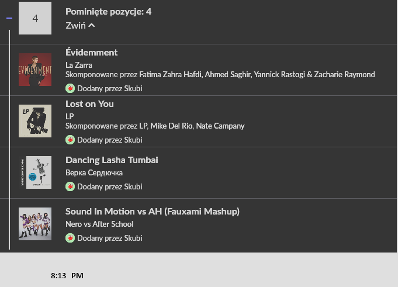Open artist Nero vs After School
This screenshot has width=398, height=287.
coord(99,224)
